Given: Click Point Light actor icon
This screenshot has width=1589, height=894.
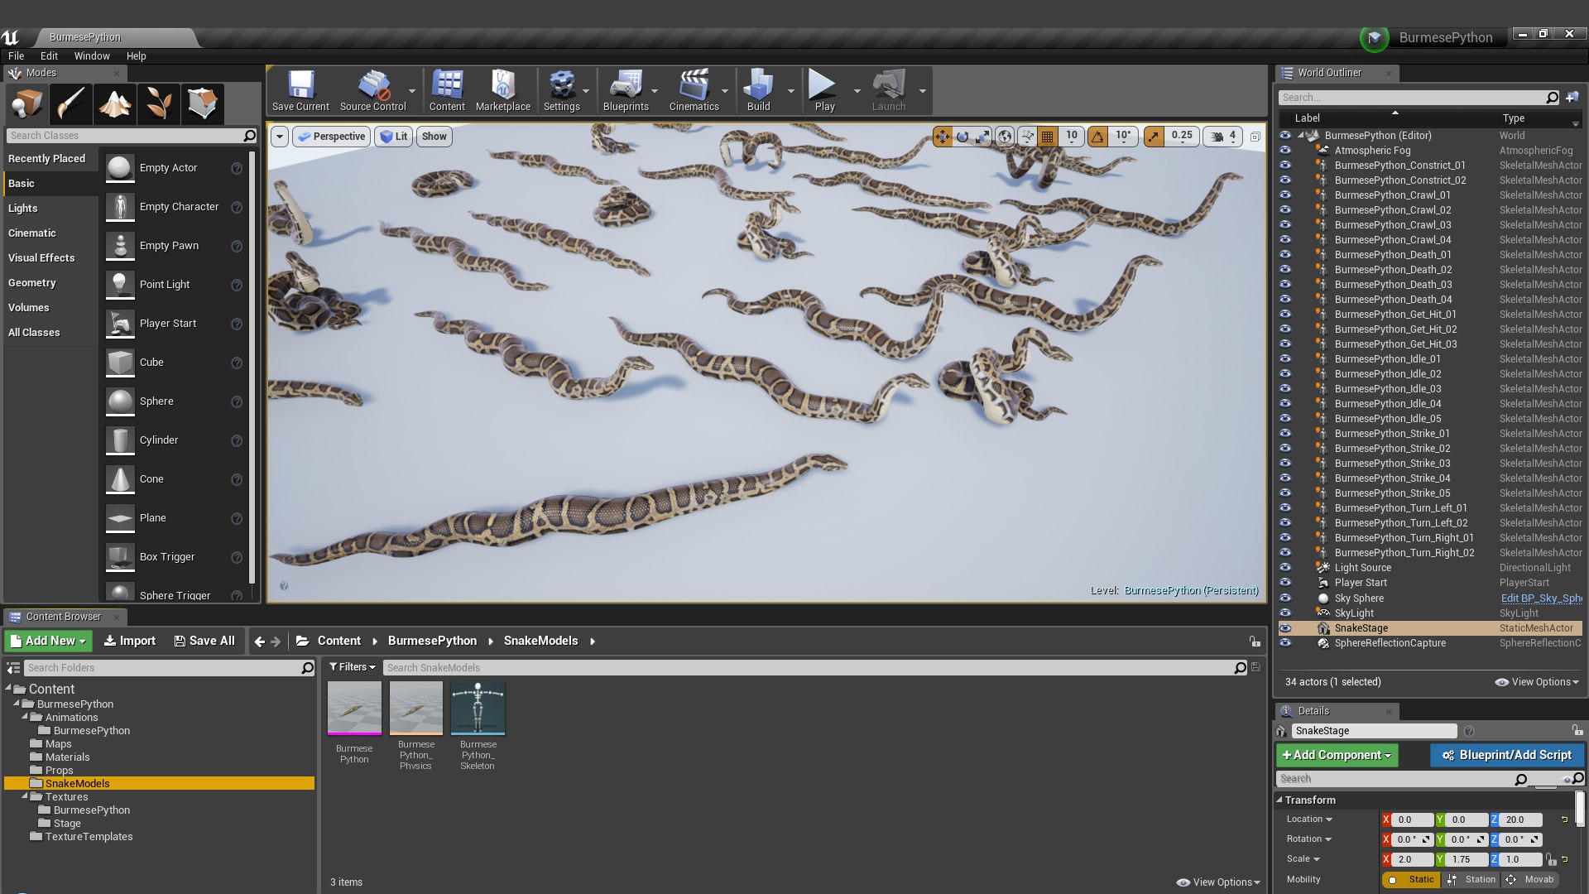Looking at the screenshot, I should [x=120, y=285].
